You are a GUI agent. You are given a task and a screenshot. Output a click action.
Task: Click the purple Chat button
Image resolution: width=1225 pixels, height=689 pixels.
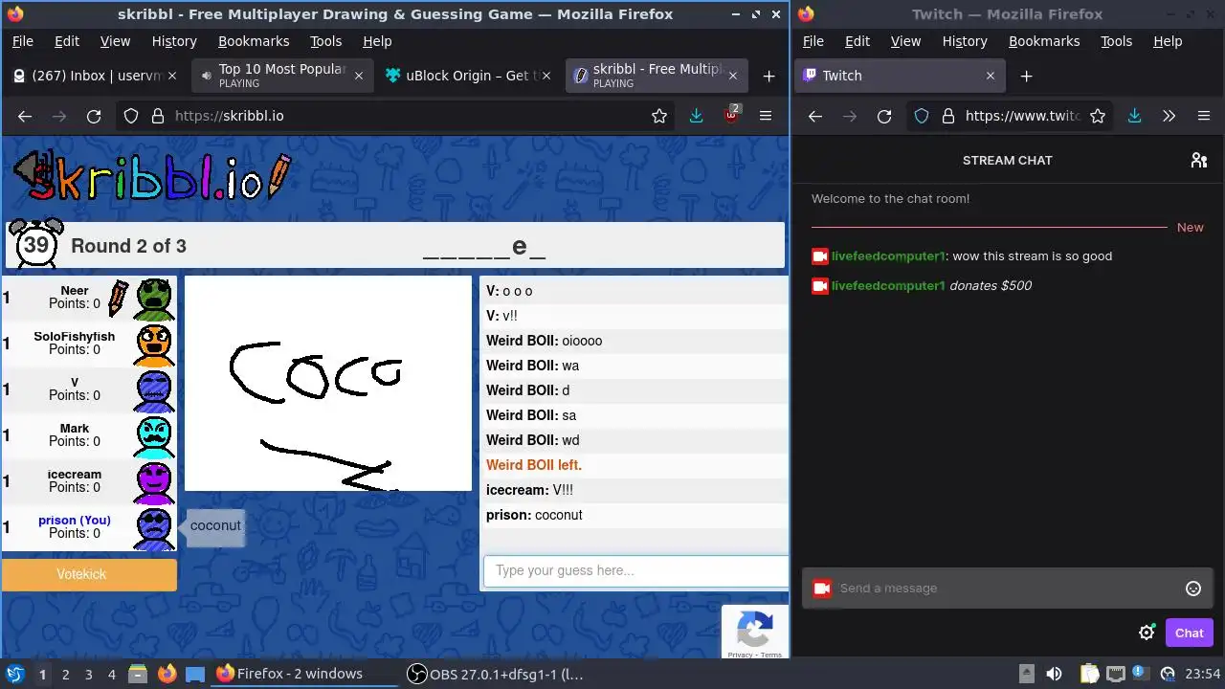coord(1189,633)
